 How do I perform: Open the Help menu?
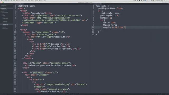point(45,1)
